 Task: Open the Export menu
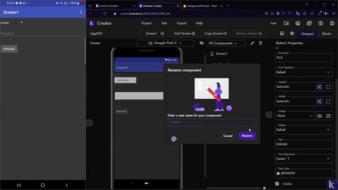(x=182, y=23)
